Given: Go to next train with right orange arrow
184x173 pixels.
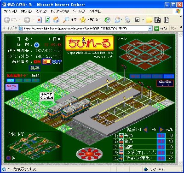Looking at the screenshot, I should [161, 130].
